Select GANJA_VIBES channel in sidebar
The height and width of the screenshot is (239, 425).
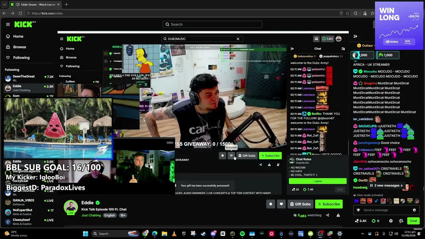coord(29,202)
